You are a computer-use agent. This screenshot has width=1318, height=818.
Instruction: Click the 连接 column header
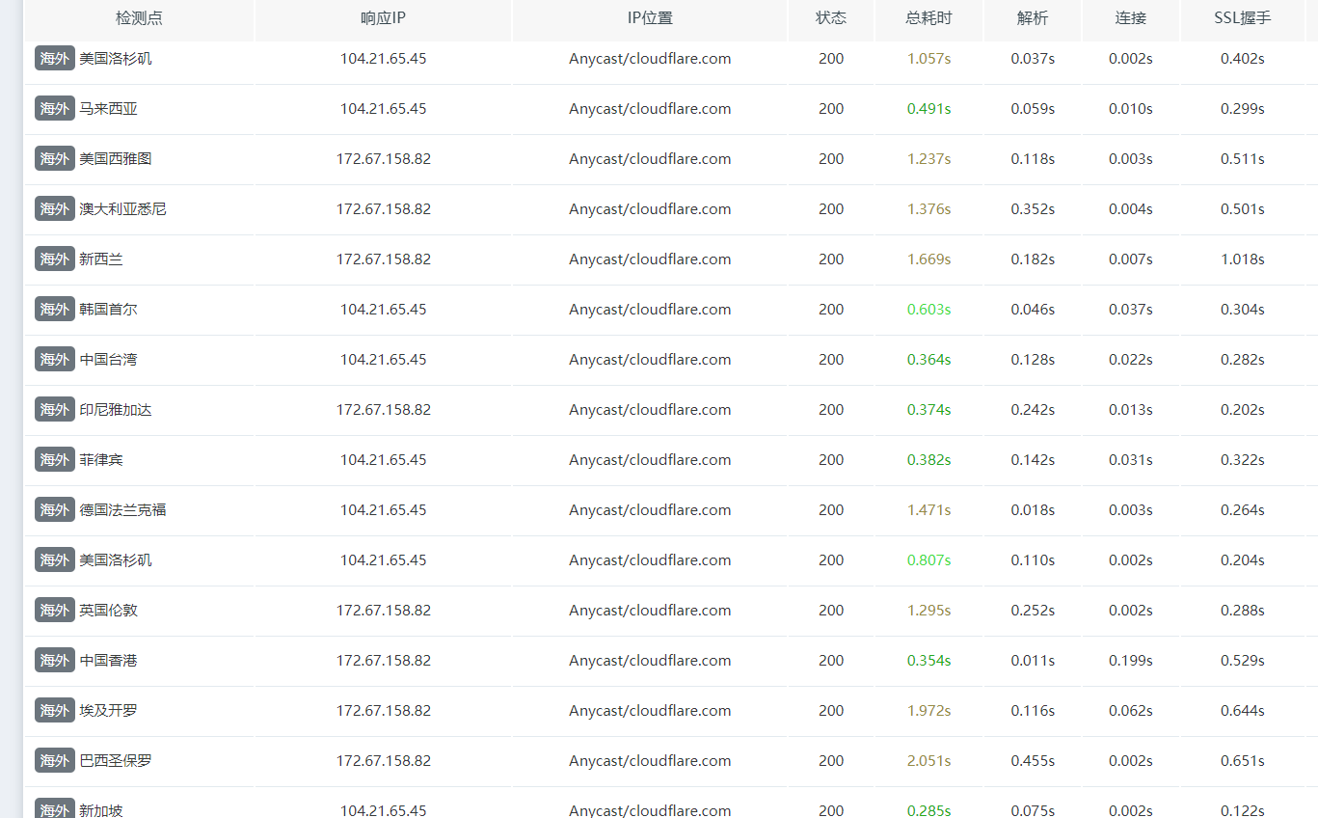click(x=1131, y=18)
